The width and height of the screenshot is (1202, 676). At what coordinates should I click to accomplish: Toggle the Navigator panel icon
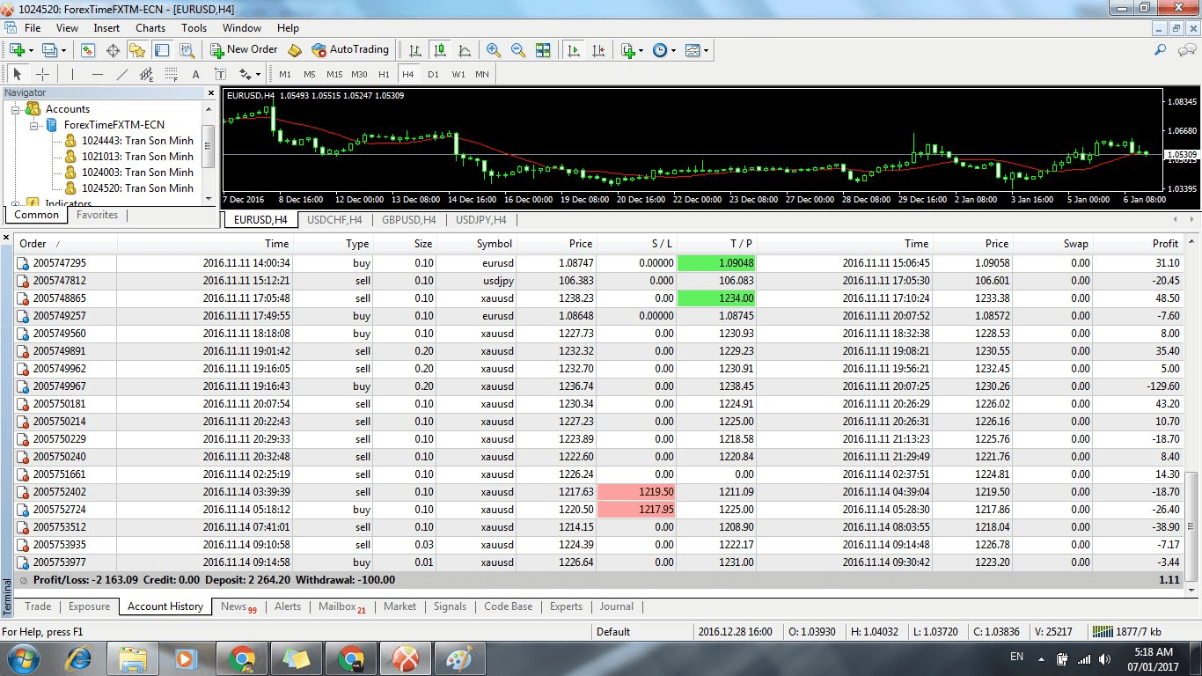click(137, 50)
